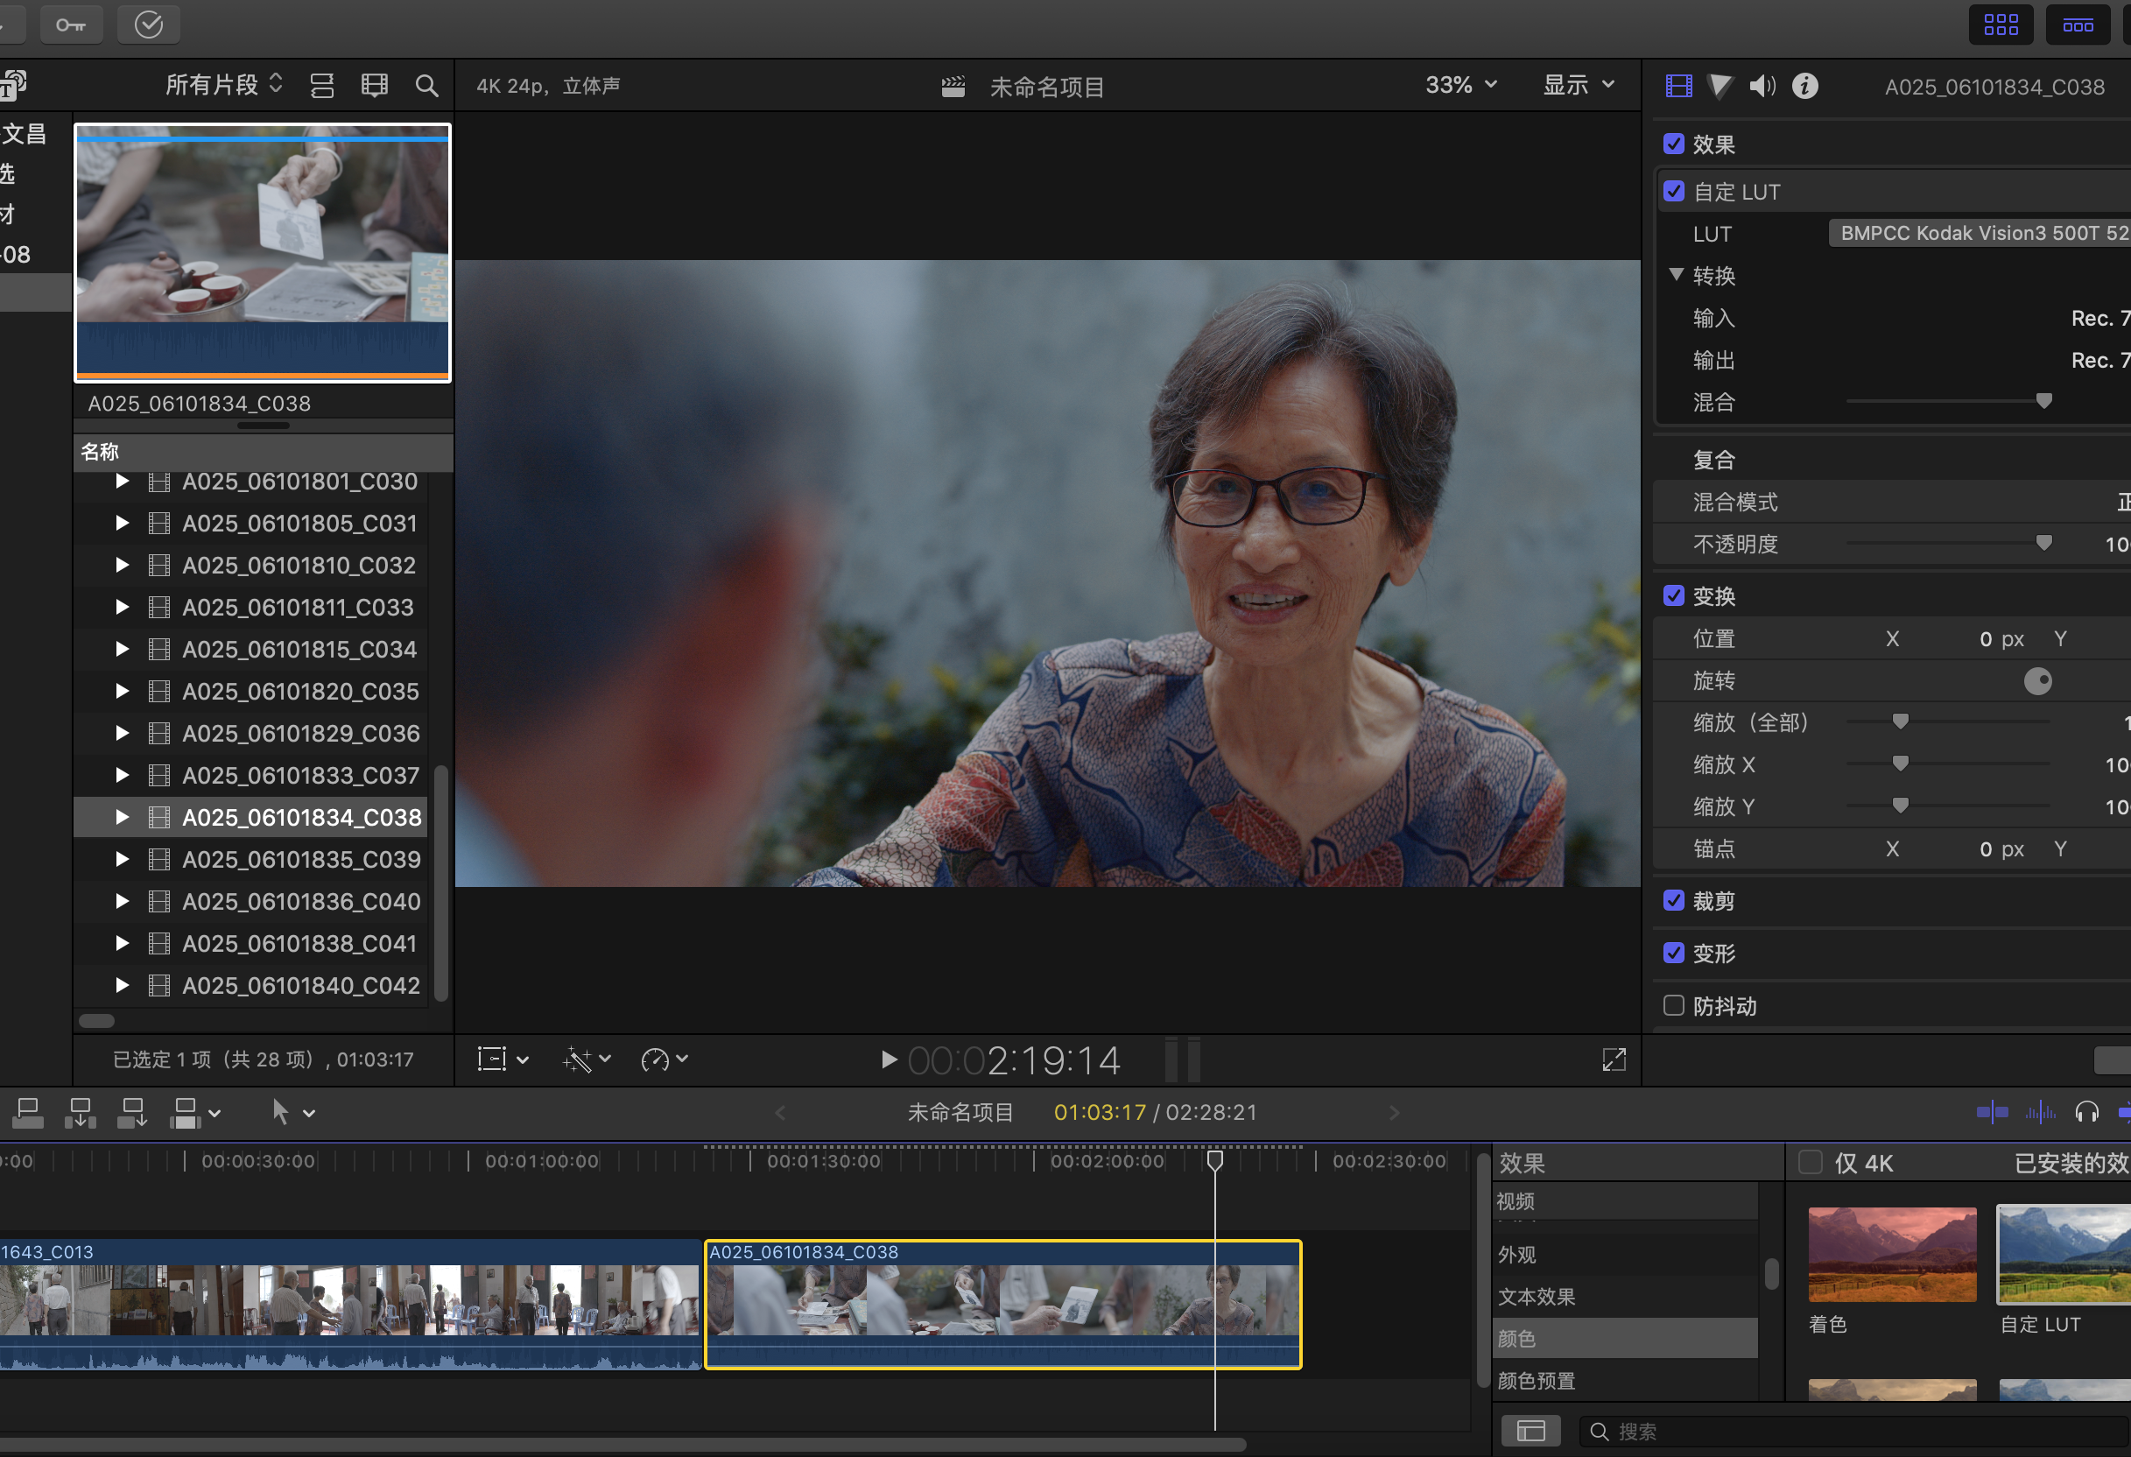This screenshot has width=2131, height=1457.
Task: Expand clip A025_06101801_C030 disclosure triangle
Action: click(x=122, y=482)
